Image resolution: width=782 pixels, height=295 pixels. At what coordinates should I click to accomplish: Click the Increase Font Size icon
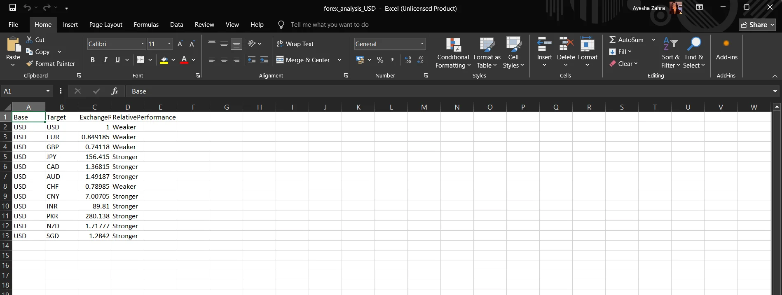(180, 44)
